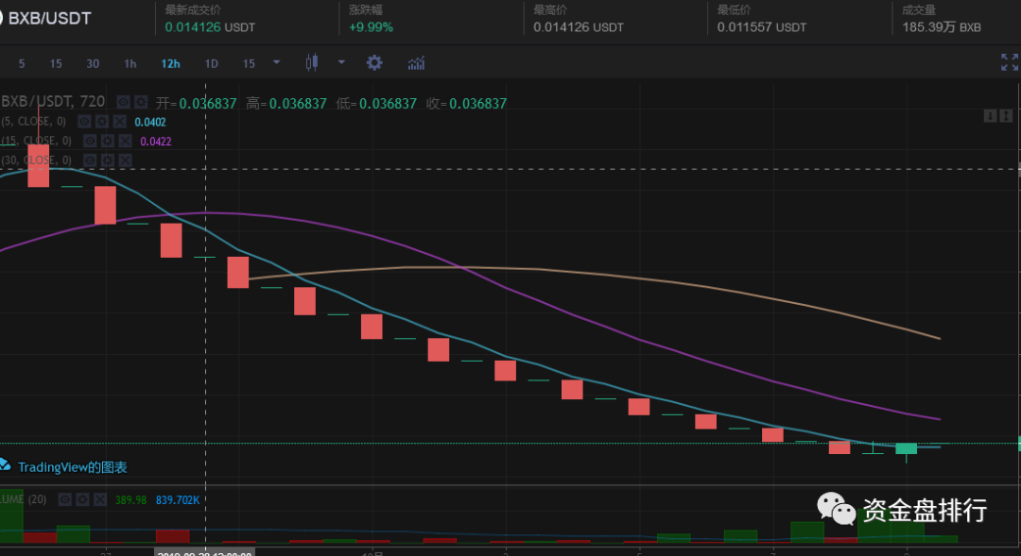This screenshot has width=1021, height=556.
Task: Switch to the 12h interval
Action: click(x=170, y=64)
